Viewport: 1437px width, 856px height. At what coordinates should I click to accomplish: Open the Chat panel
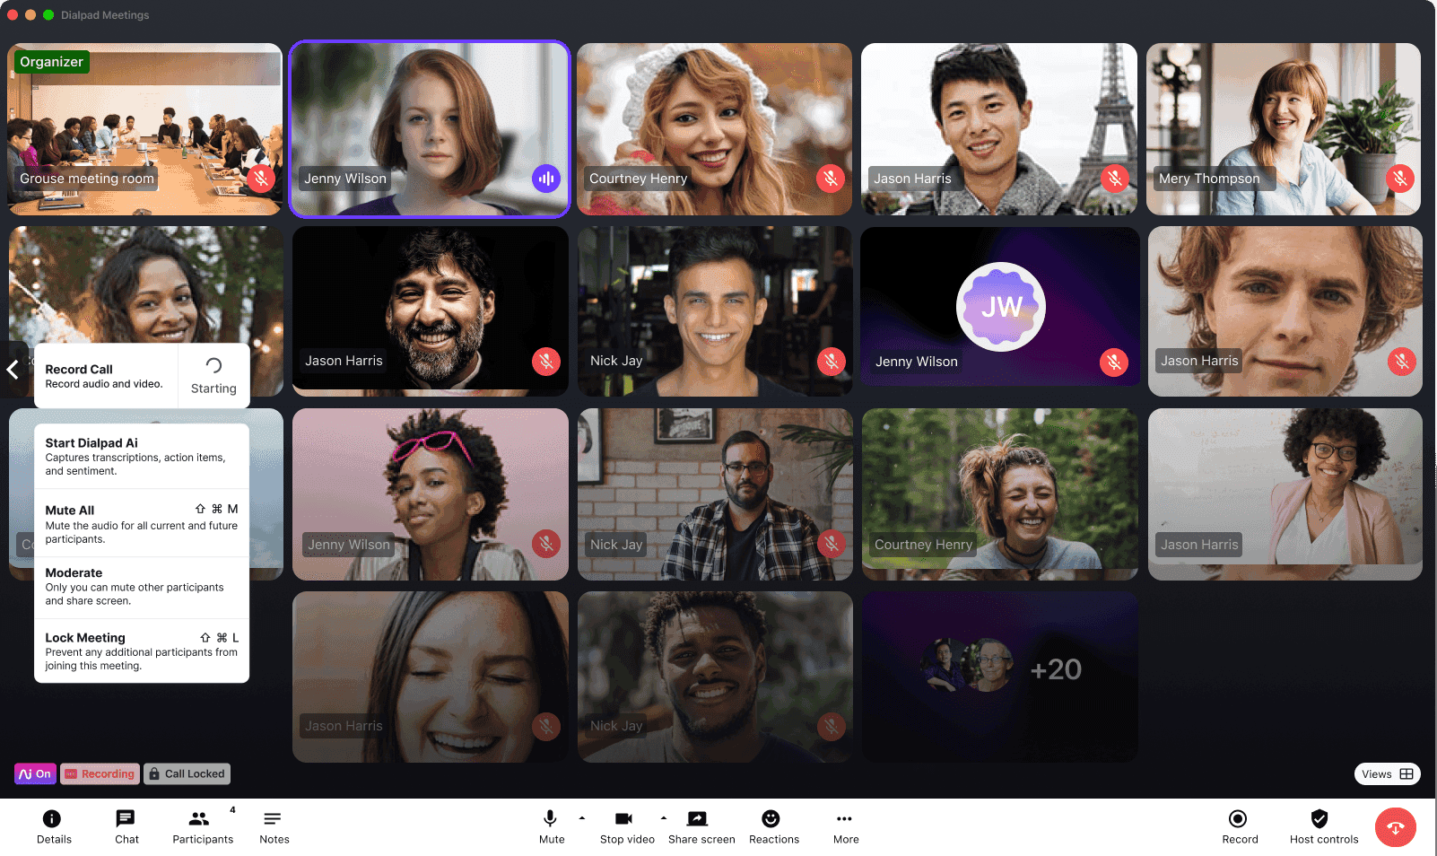[126, 825]
